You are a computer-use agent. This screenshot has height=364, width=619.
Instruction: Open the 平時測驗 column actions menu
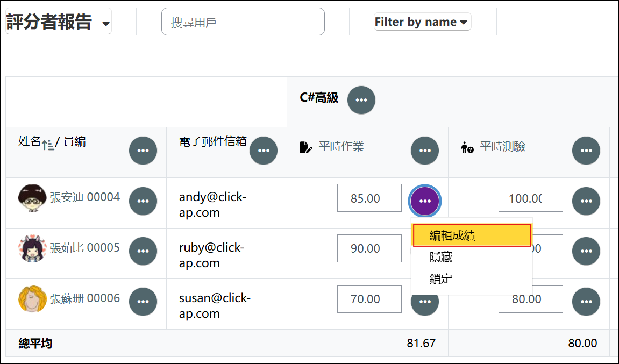pos(586,151)
